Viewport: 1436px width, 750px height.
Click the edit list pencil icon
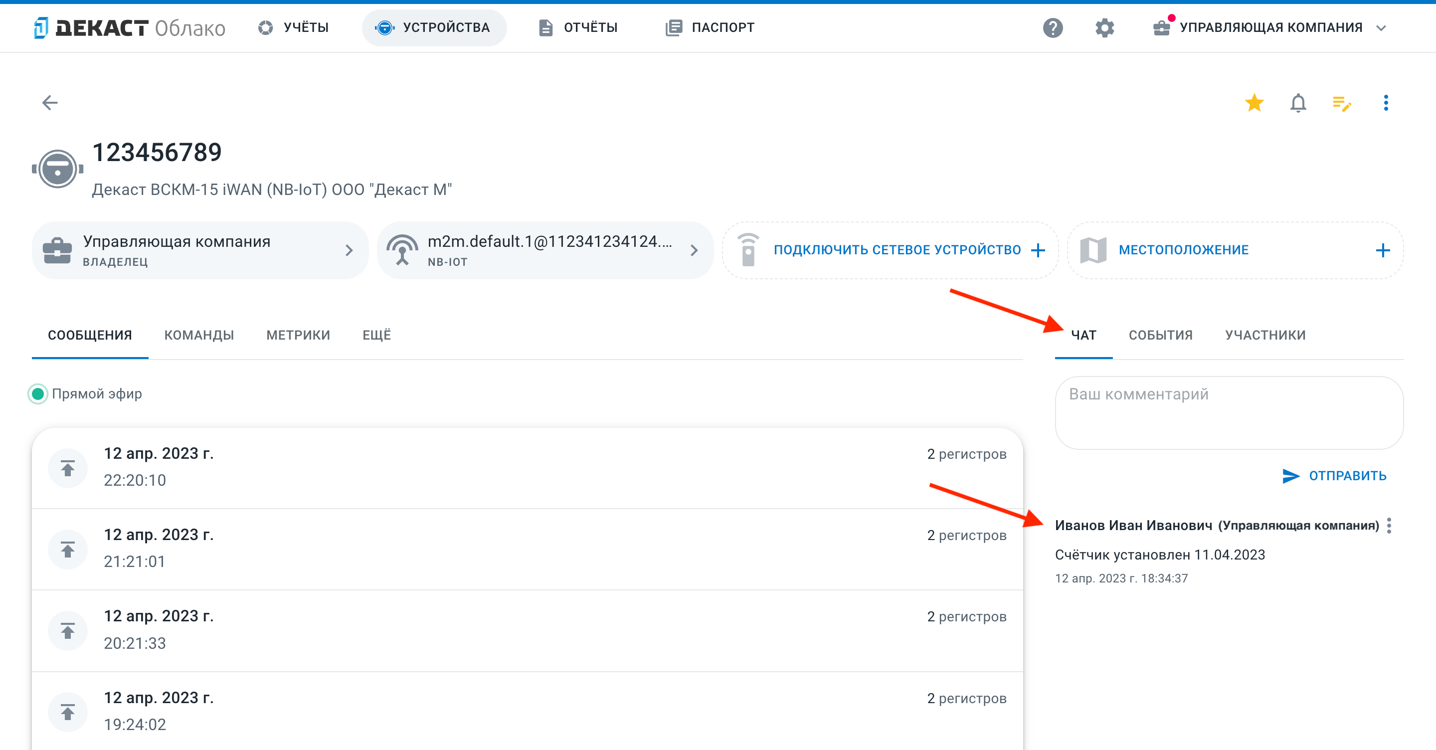(1342, 103)
